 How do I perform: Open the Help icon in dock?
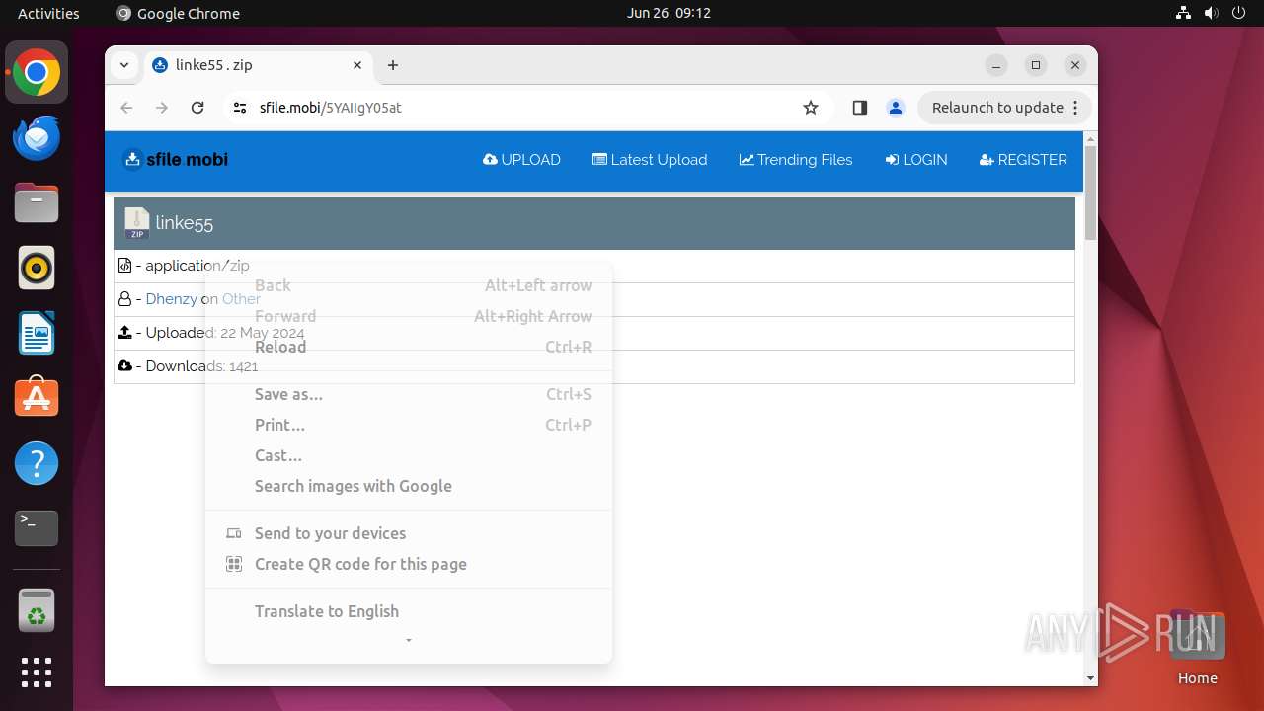pos(37,463)
